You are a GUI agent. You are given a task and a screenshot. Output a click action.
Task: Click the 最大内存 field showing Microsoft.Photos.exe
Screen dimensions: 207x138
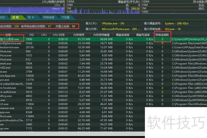point(121,29)
